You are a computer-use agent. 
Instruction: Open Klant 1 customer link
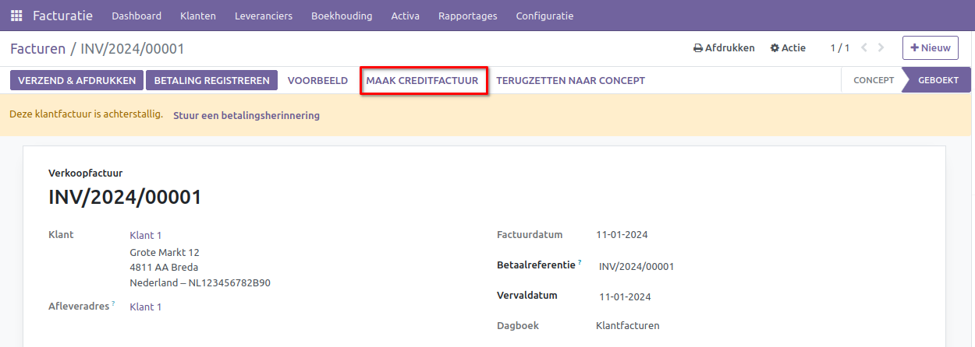click(x=145, y=235)
